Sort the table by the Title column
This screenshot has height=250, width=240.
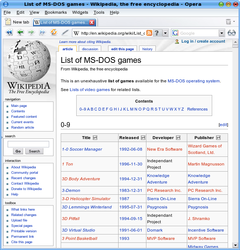click(95, 138)
